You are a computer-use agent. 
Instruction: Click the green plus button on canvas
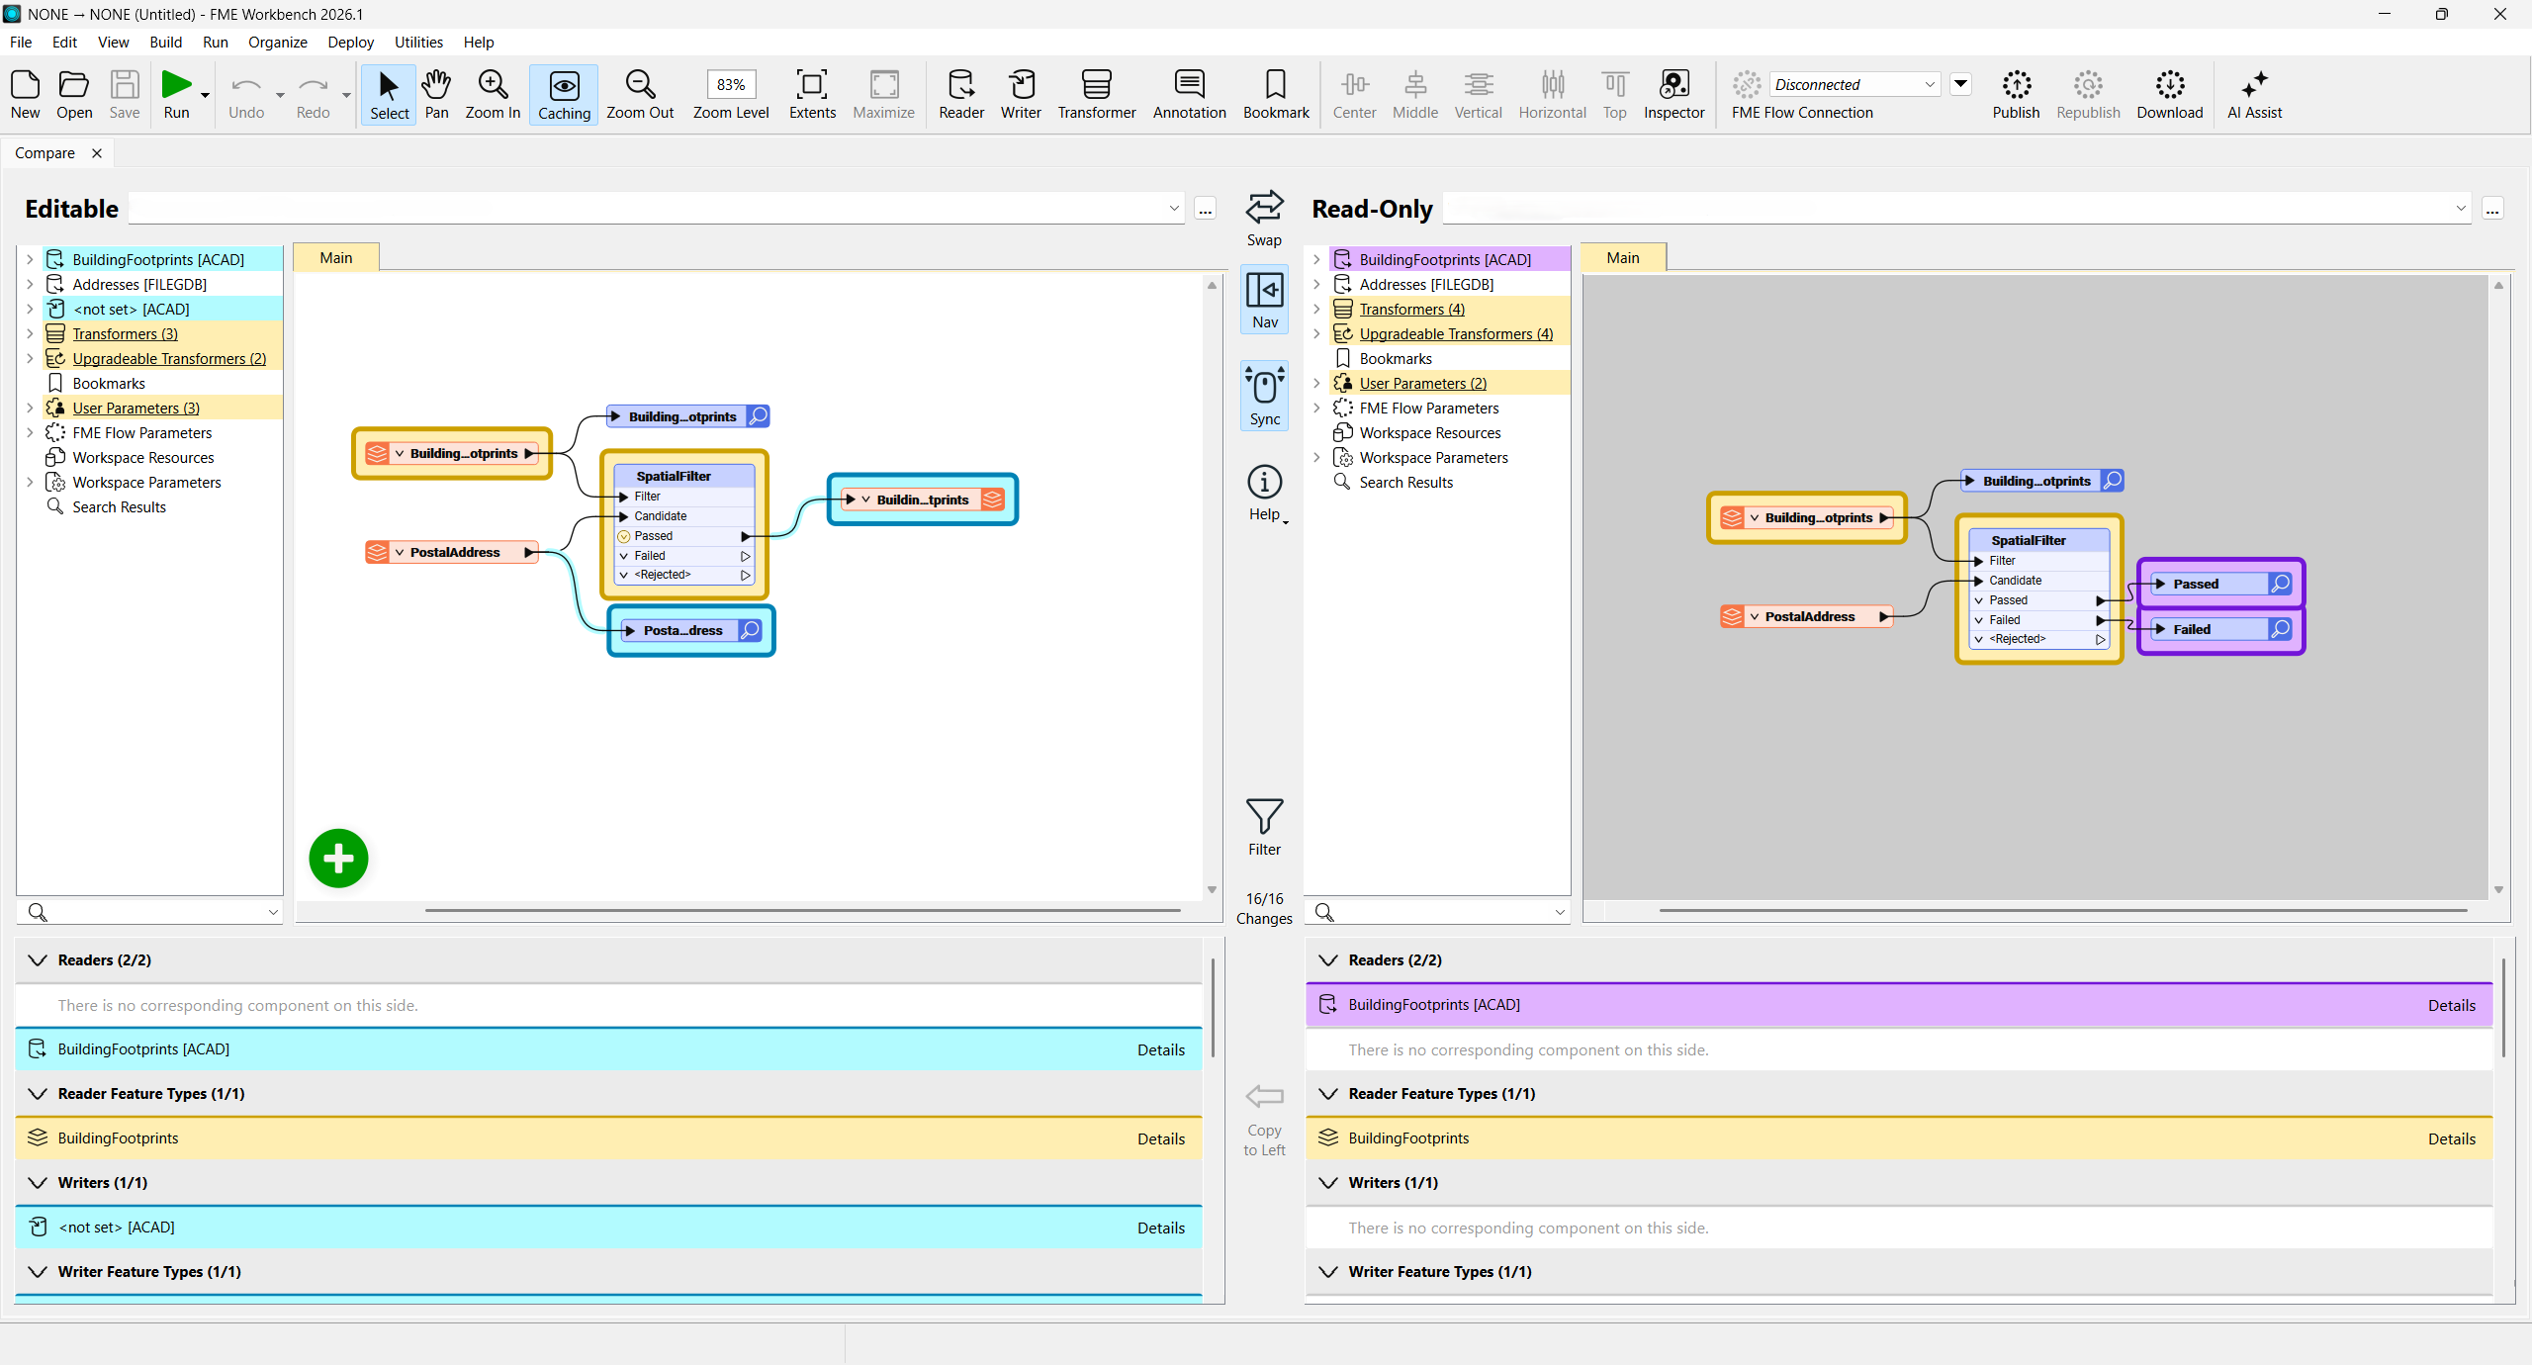pyautogui.click(x=338, y=858)
